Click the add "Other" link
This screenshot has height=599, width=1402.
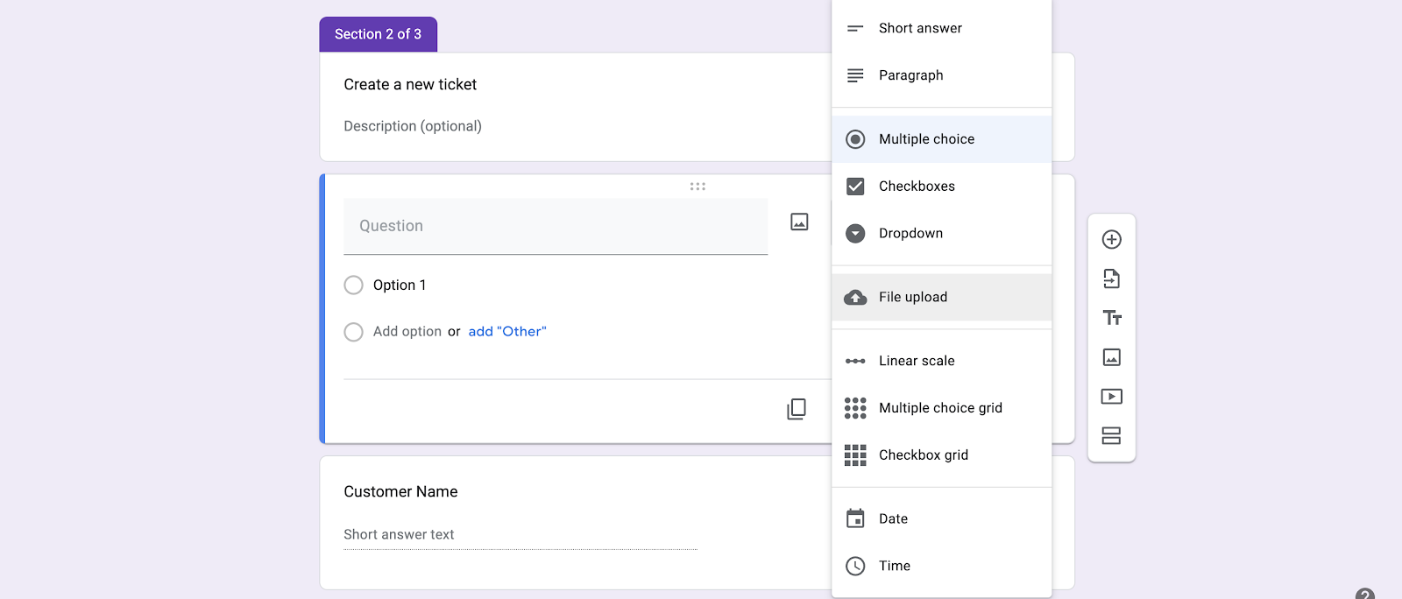[x=507, y=331]
